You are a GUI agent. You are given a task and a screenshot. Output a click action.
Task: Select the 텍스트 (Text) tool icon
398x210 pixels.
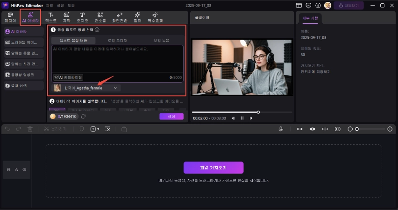51,17
